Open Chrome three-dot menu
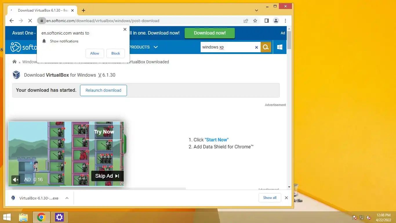 [286, 21]
